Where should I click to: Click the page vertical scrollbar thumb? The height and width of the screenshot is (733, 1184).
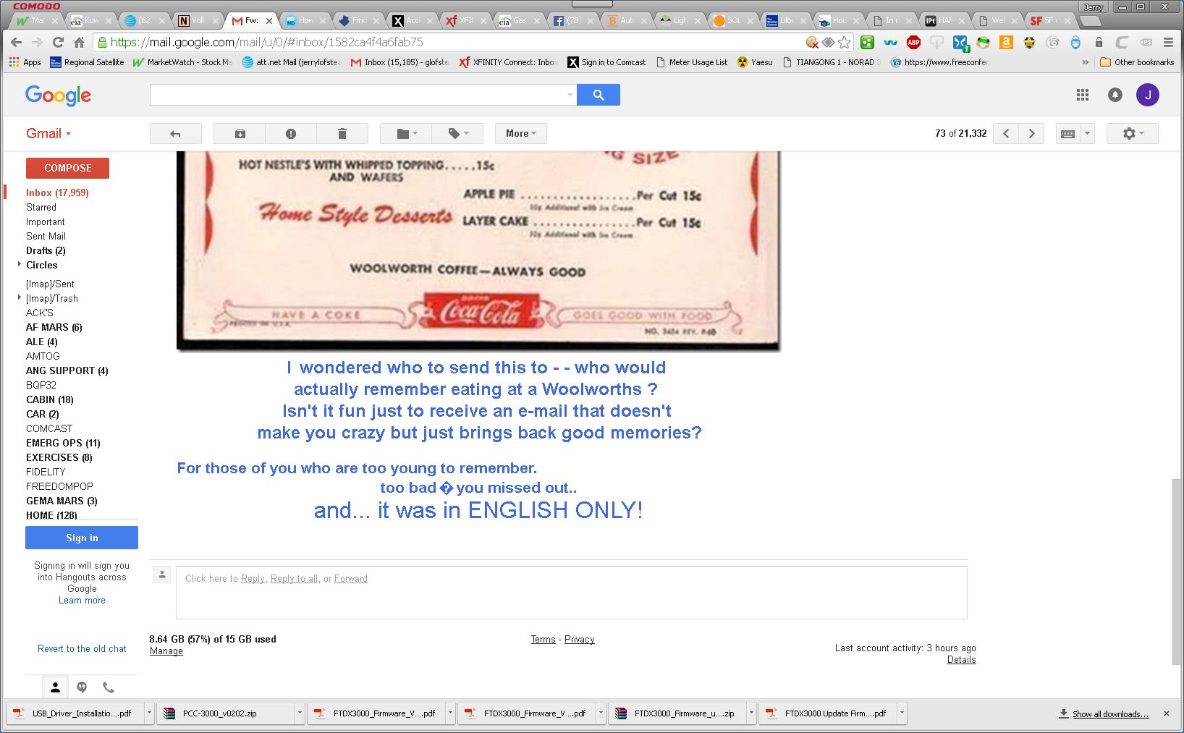pyautogui.click(x=1176, y=571)
